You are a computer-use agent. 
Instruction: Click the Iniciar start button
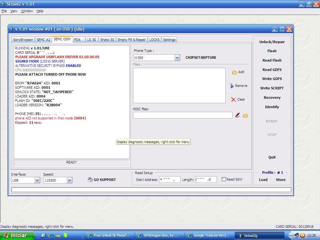tap(17, 235)
